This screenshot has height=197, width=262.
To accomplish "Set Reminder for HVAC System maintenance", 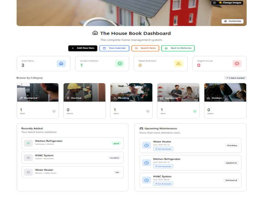I will [163, 184].
